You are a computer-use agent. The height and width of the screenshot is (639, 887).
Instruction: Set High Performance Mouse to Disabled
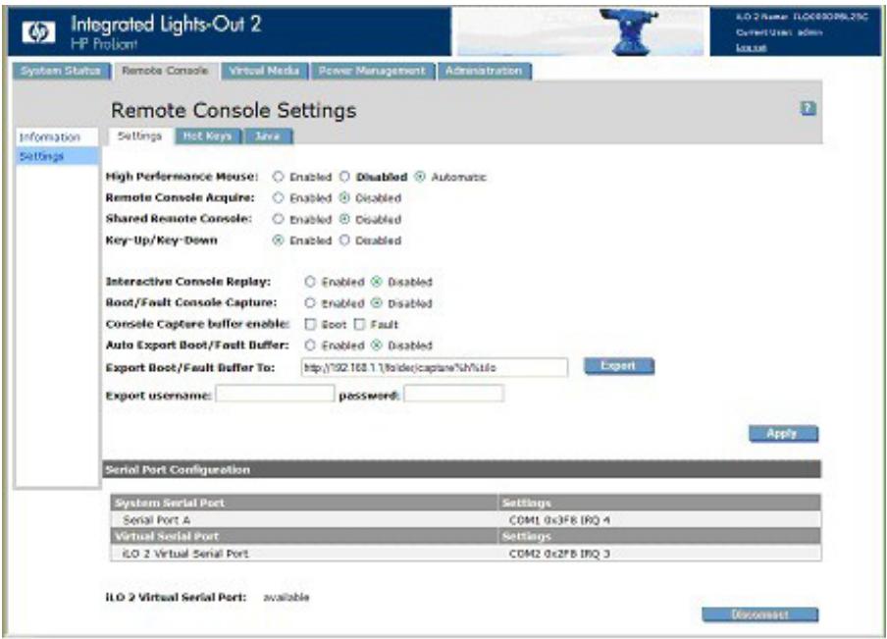tap(344, 177)
